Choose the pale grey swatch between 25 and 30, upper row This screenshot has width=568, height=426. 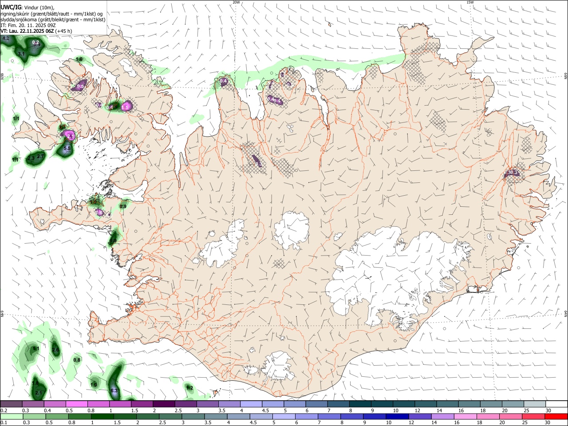(x=535, y=404)
